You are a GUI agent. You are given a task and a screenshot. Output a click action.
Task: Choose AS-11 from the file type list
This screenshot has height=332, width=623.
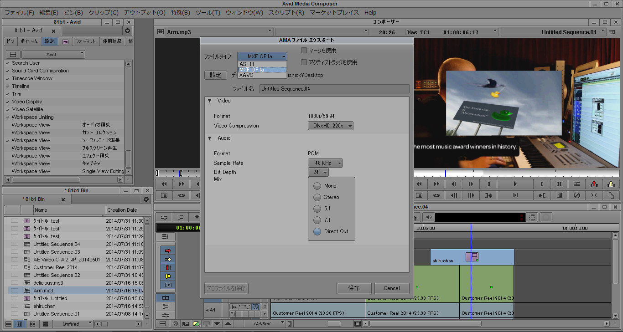262,64
